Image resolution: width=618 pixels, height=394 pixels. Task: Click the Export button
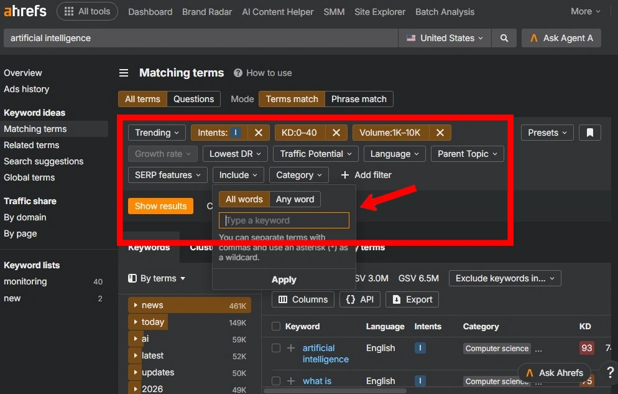[412, 299]
